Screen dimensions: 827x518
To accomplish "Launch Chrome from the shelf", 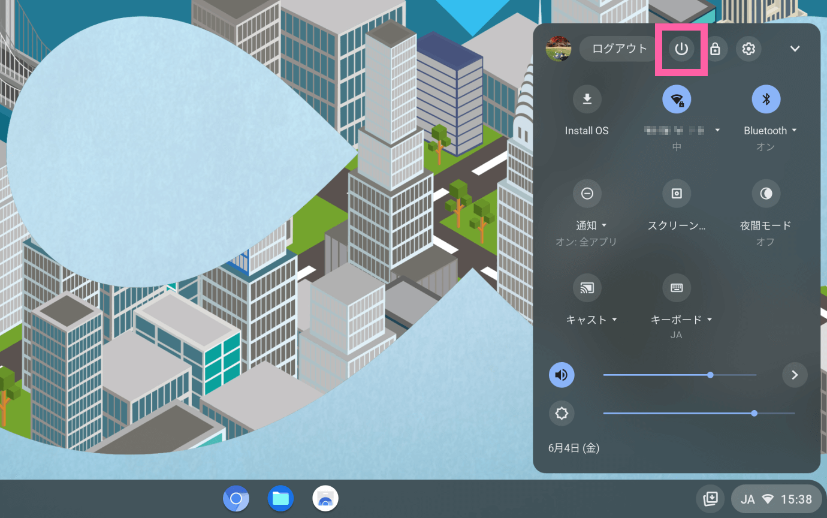I will pyautogui.click(x=236, y=498).
